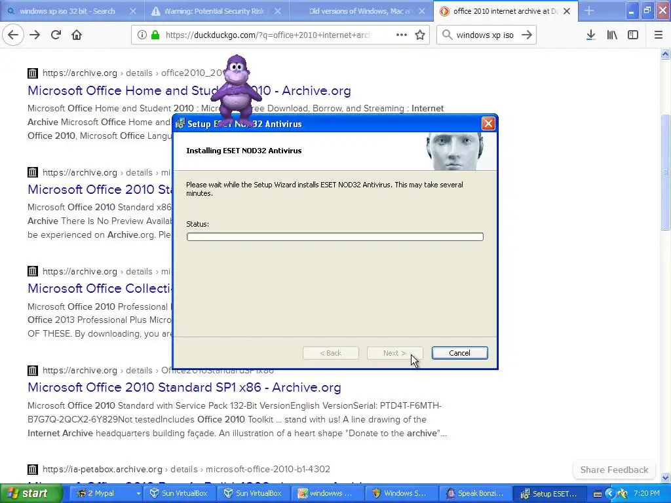The height and width of the screenshot is (503, 671).
Task: Show site information icon in address bar
Action: (x=142, y=35)
